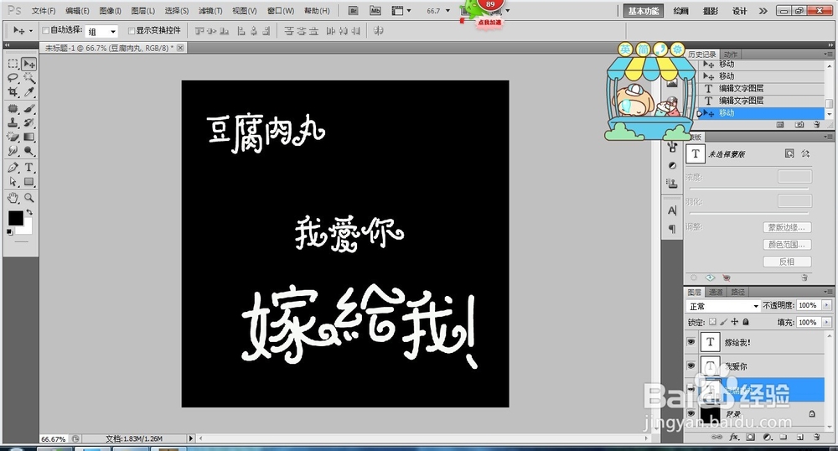Enable 显示变换控件 checkbox
Viewport: 838px width, 451px height.
[x=131, y=30]
